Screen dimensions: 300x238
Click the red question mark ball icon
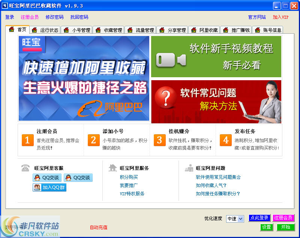tap(166, 97)
